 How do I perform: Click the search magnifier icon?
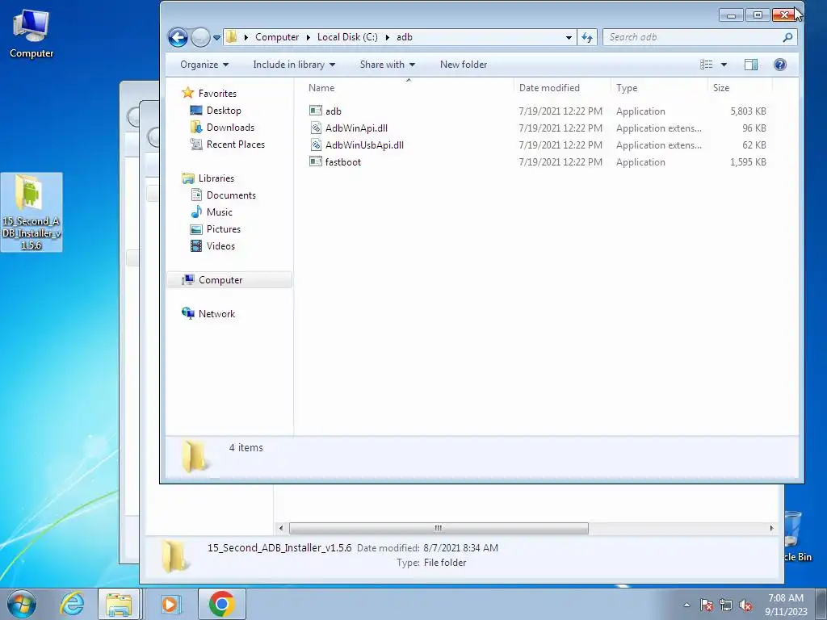(787, 37)
